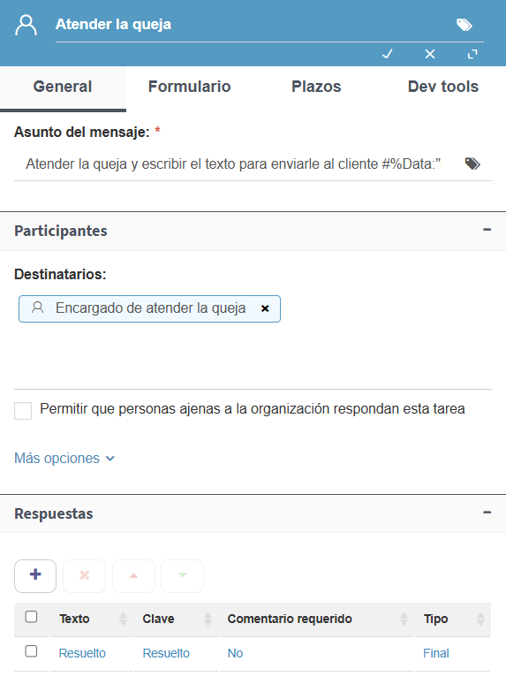
Task: Expand the panel with the header expand icon
Action: click(472, 54)
